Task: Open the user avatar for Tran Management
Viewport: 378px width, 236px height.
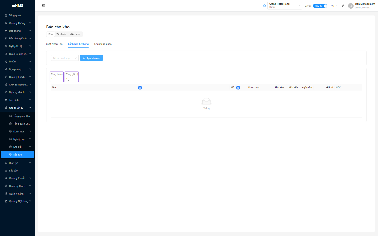Action: [351, 6]
